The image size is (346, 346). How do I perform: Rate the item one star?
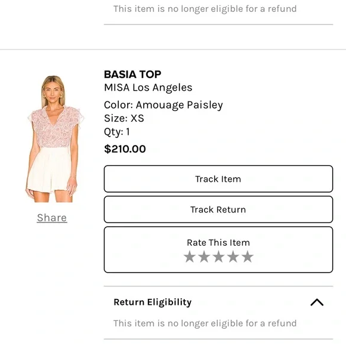click(190, 257)
